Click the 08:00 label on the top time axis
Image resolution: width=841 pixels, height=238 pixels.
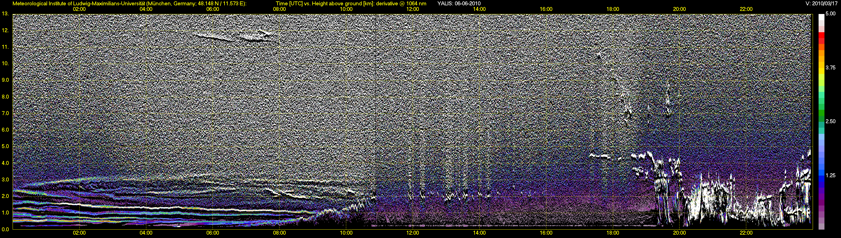pos(279,9)
